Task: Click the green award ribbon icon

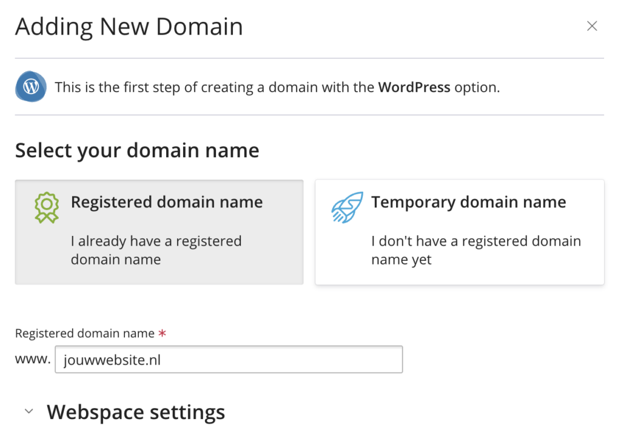Action: (46, 208)
